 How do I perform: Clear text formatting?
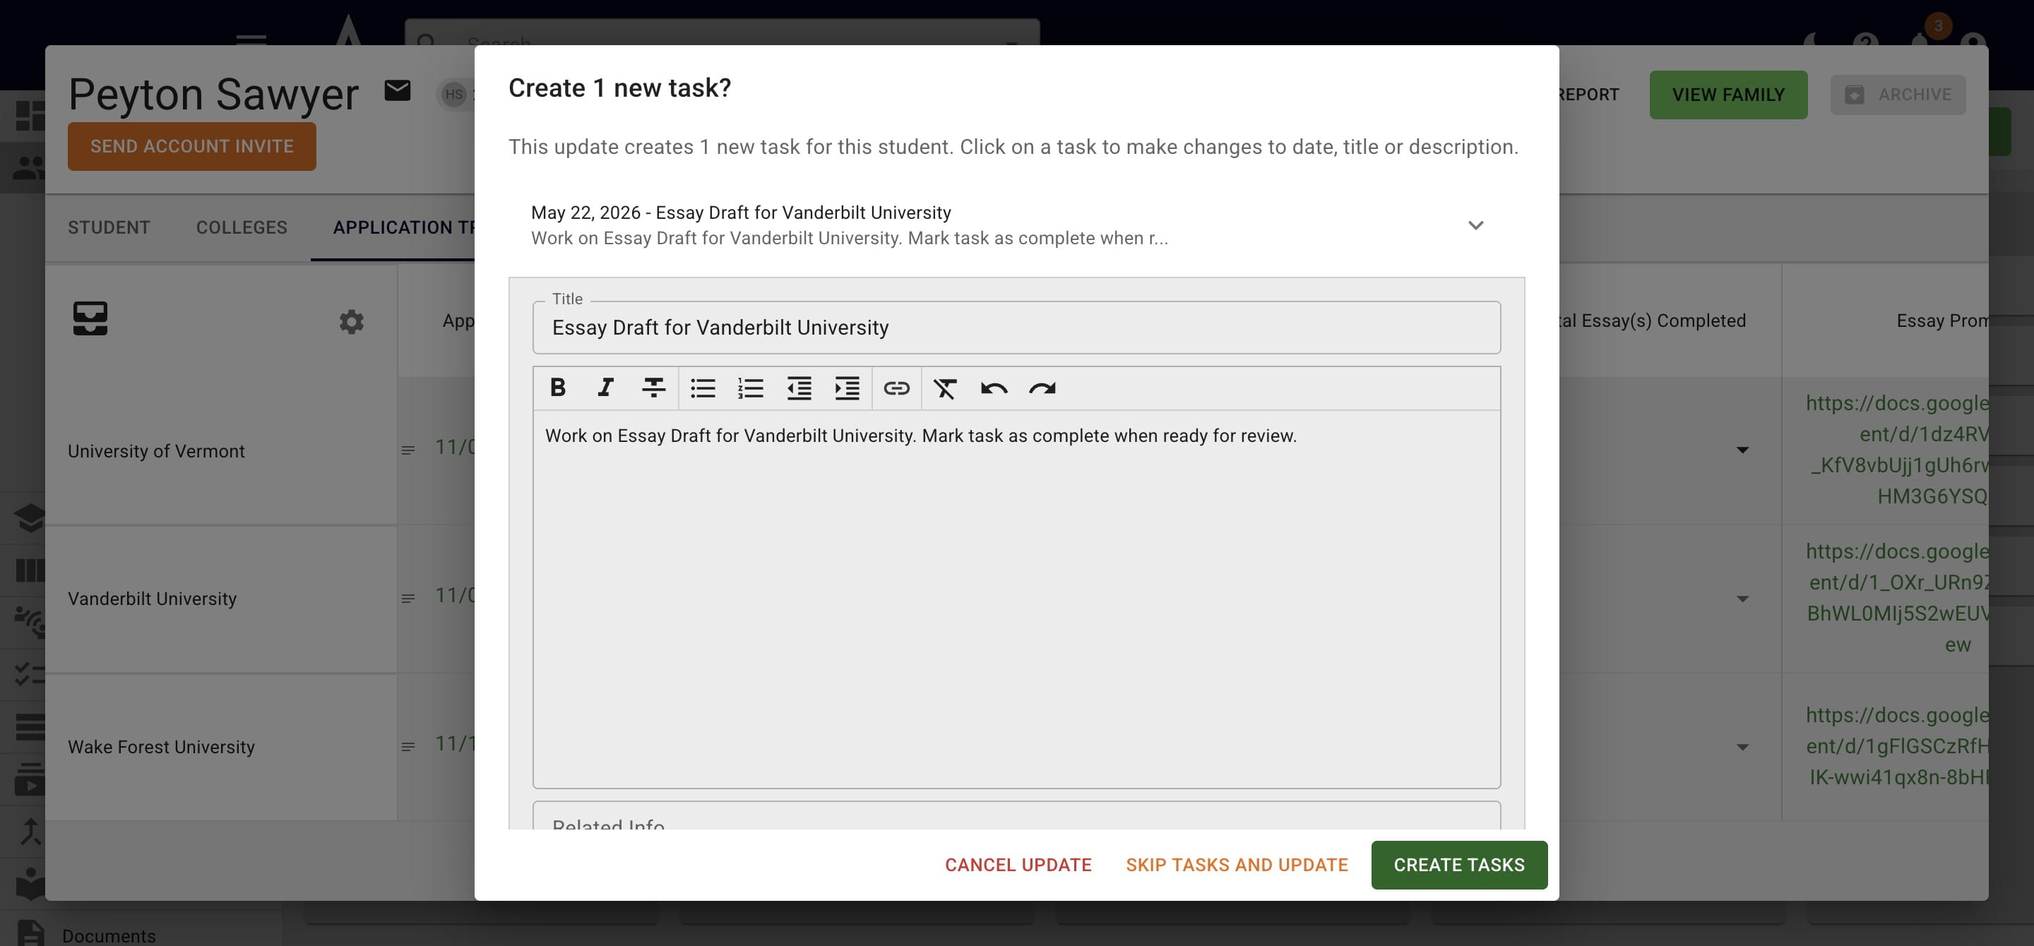point(945,388)
